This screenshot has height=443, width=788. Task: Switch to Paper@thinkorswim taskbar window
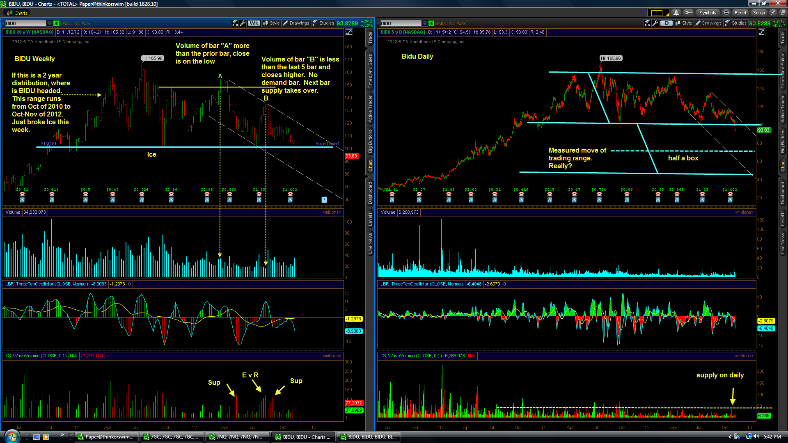click(106, 437)
